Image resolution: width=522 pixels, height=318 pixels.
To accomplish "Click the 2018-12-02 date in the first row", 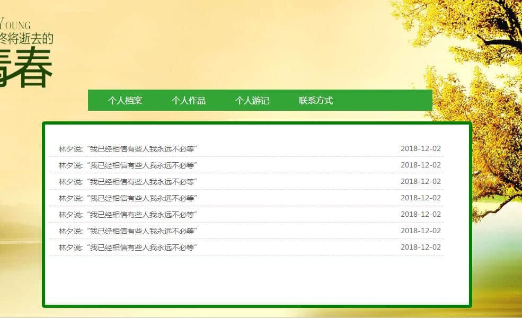I will [420, 148].
